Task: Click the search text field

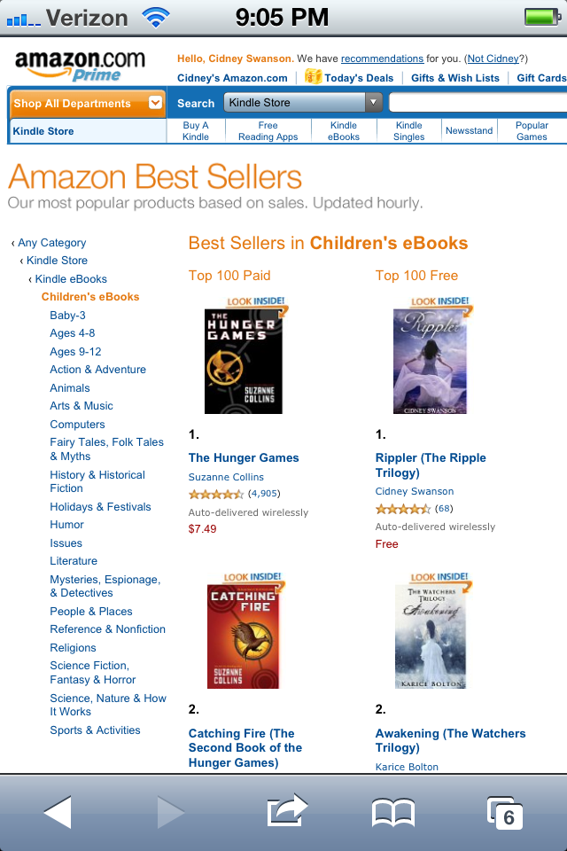Action: pos(478,103)
